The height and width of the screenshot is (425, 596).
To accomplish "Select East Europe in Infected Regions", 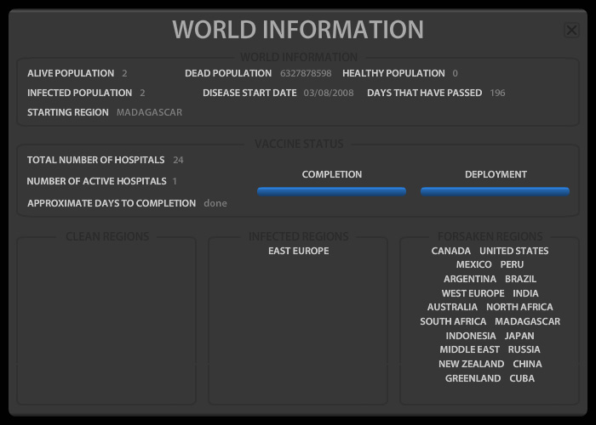I will point(298,251).
